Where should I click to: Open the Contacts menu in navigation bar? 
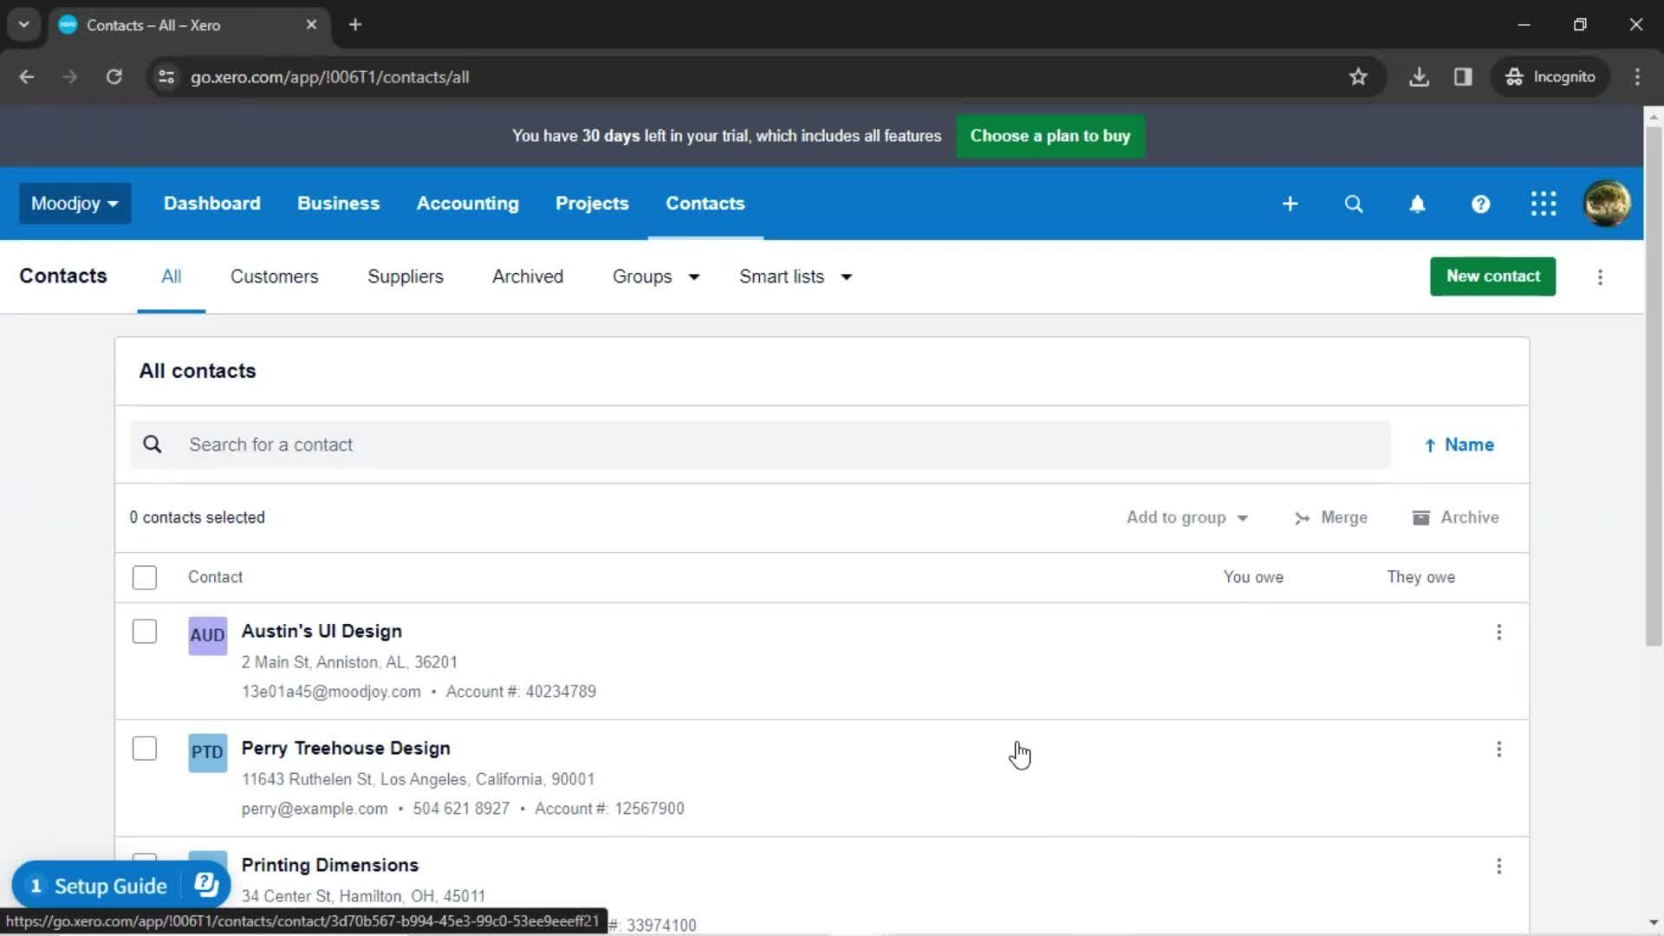705,204
